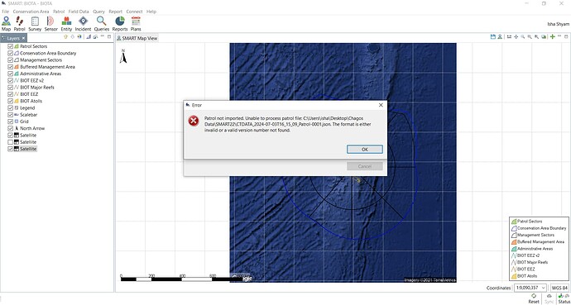This screenshot has height=305, width=571.
Task: Select the BIOT EEZ layer row
Action: pos(28,94)
